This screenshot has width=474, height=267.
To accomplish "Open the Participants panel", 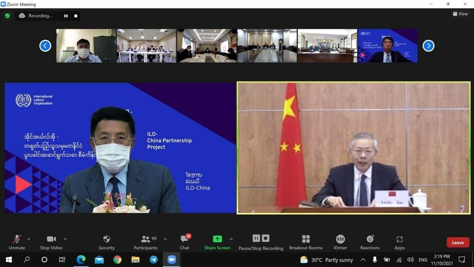I will coord(146,243).
